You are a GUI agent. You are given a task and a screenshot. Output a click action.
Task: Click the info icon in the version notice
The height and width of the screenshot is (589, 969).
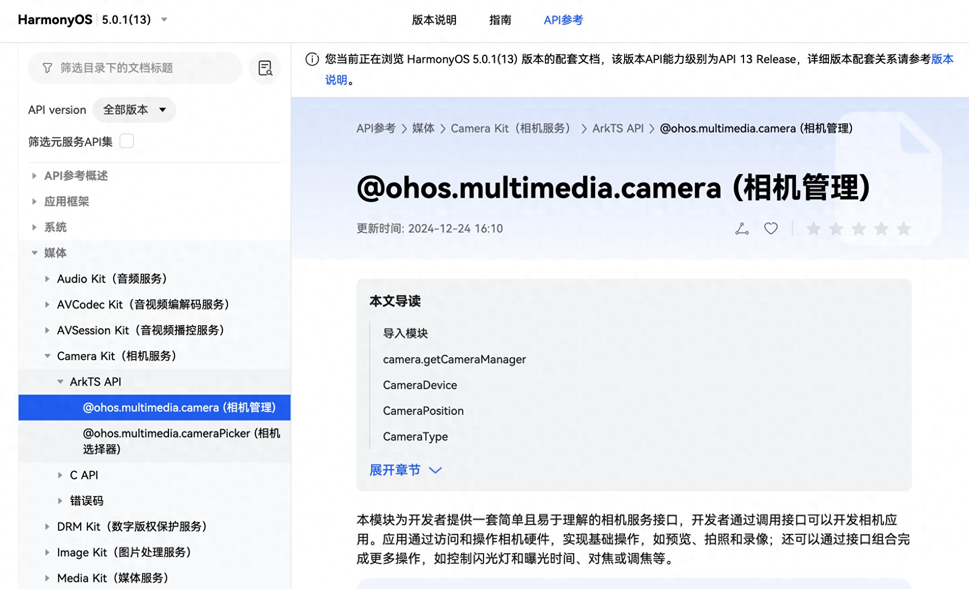(311, 60)
